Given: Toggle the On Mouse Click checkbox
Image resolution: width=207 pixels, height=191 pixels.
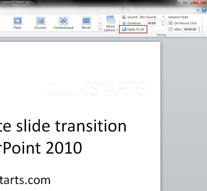Looking at the screenshot, I should (x=170, y=23).
